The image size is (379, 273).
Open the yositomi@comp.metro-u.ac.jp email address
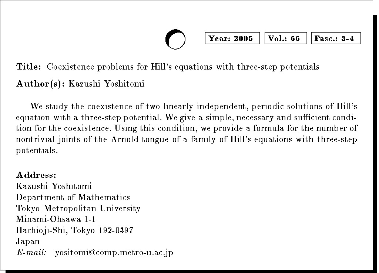(114, 253)
